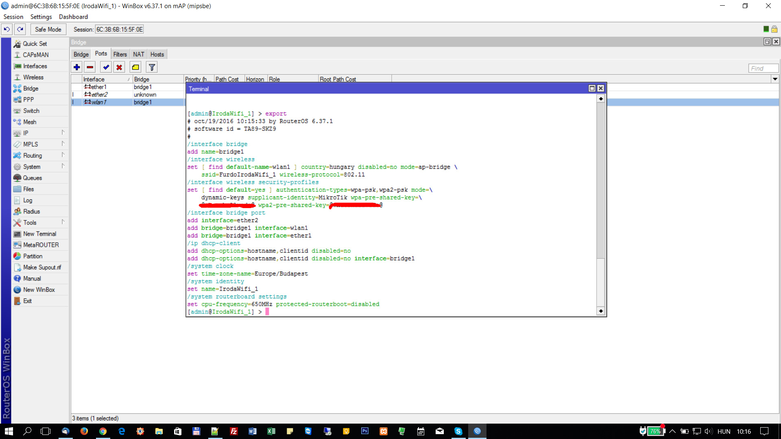The width and height of the screenshot is (781, 439).
Task: Open Log in sidebar
Action: [27, 200]
